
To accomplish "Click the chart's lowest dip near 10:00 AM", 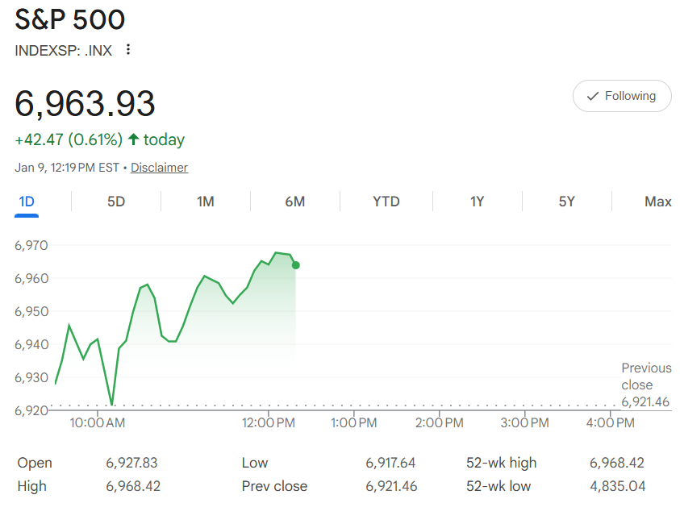I will click(111, 404).
